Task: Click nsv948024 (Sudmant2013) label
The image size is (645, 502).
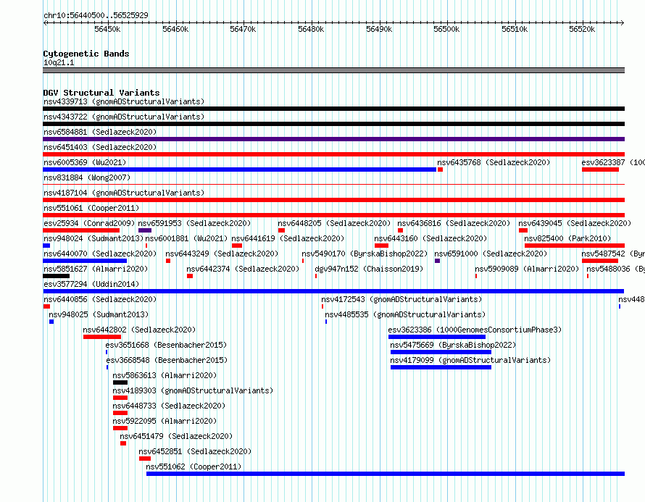Action: pyautogui.click(x=93, y=238)
